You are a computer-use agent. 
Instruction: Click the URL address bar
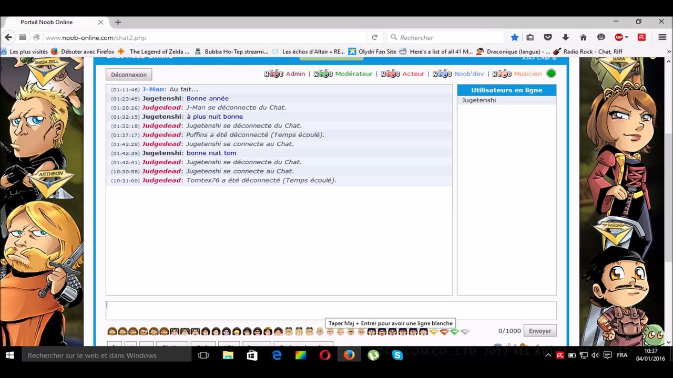tap(205, 37)
